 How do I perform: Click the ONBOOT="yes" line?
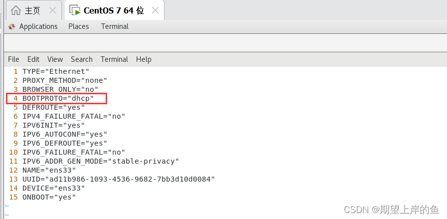[49, 197]
